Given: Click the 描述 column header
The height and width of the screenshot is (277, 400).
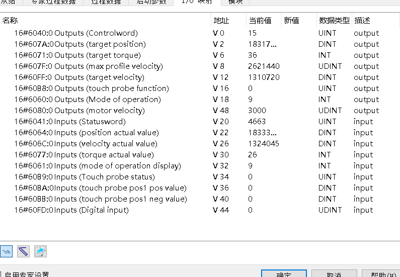Looking at the screenshot, I should click(375, 21).
